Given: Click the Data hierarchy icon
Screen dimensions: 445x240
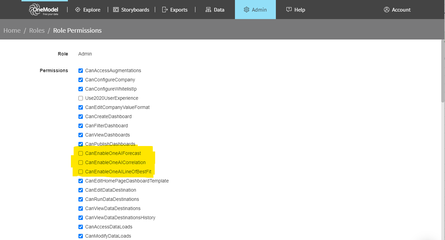Looking at the screenshot, I should pos(208,10).
